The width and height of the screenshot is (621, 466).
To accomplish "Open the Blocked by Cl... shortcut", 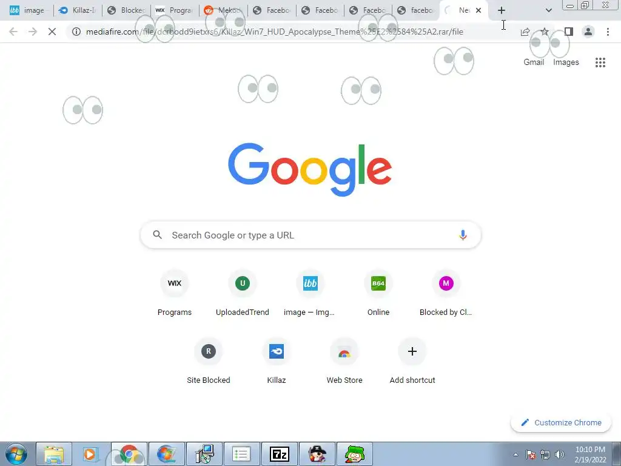I will click(446, 293).
